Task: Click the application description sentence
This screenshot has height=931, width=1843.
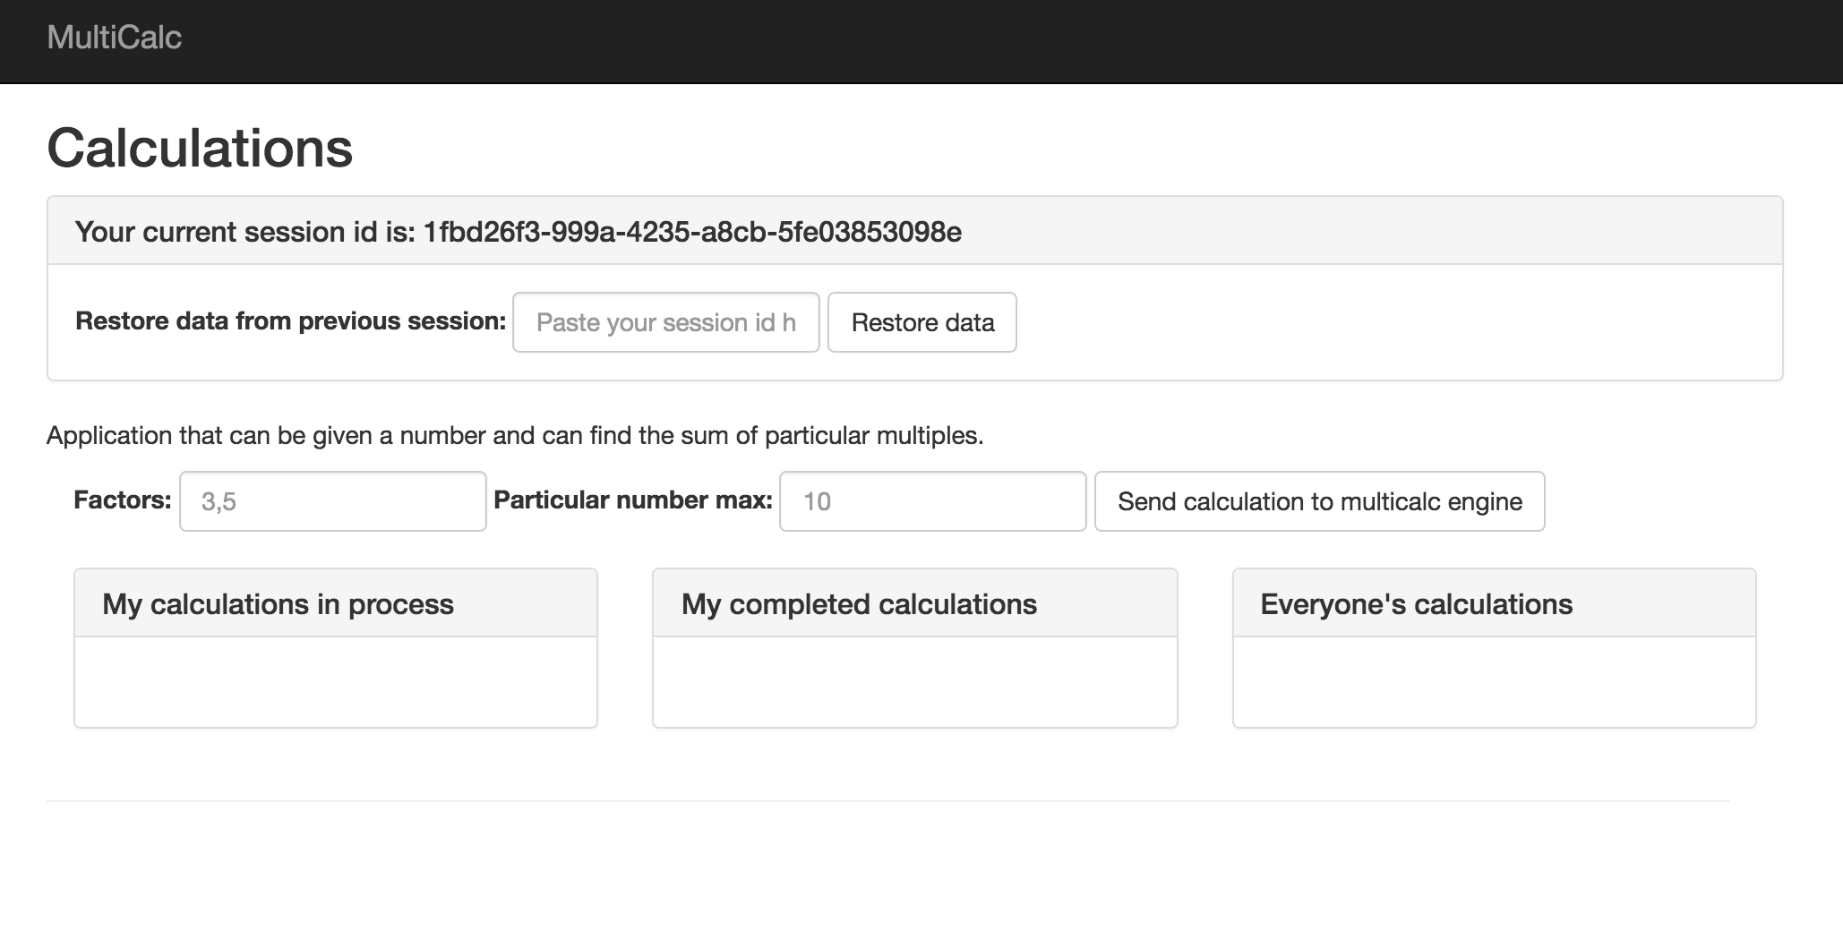Action: click(515, 436)
